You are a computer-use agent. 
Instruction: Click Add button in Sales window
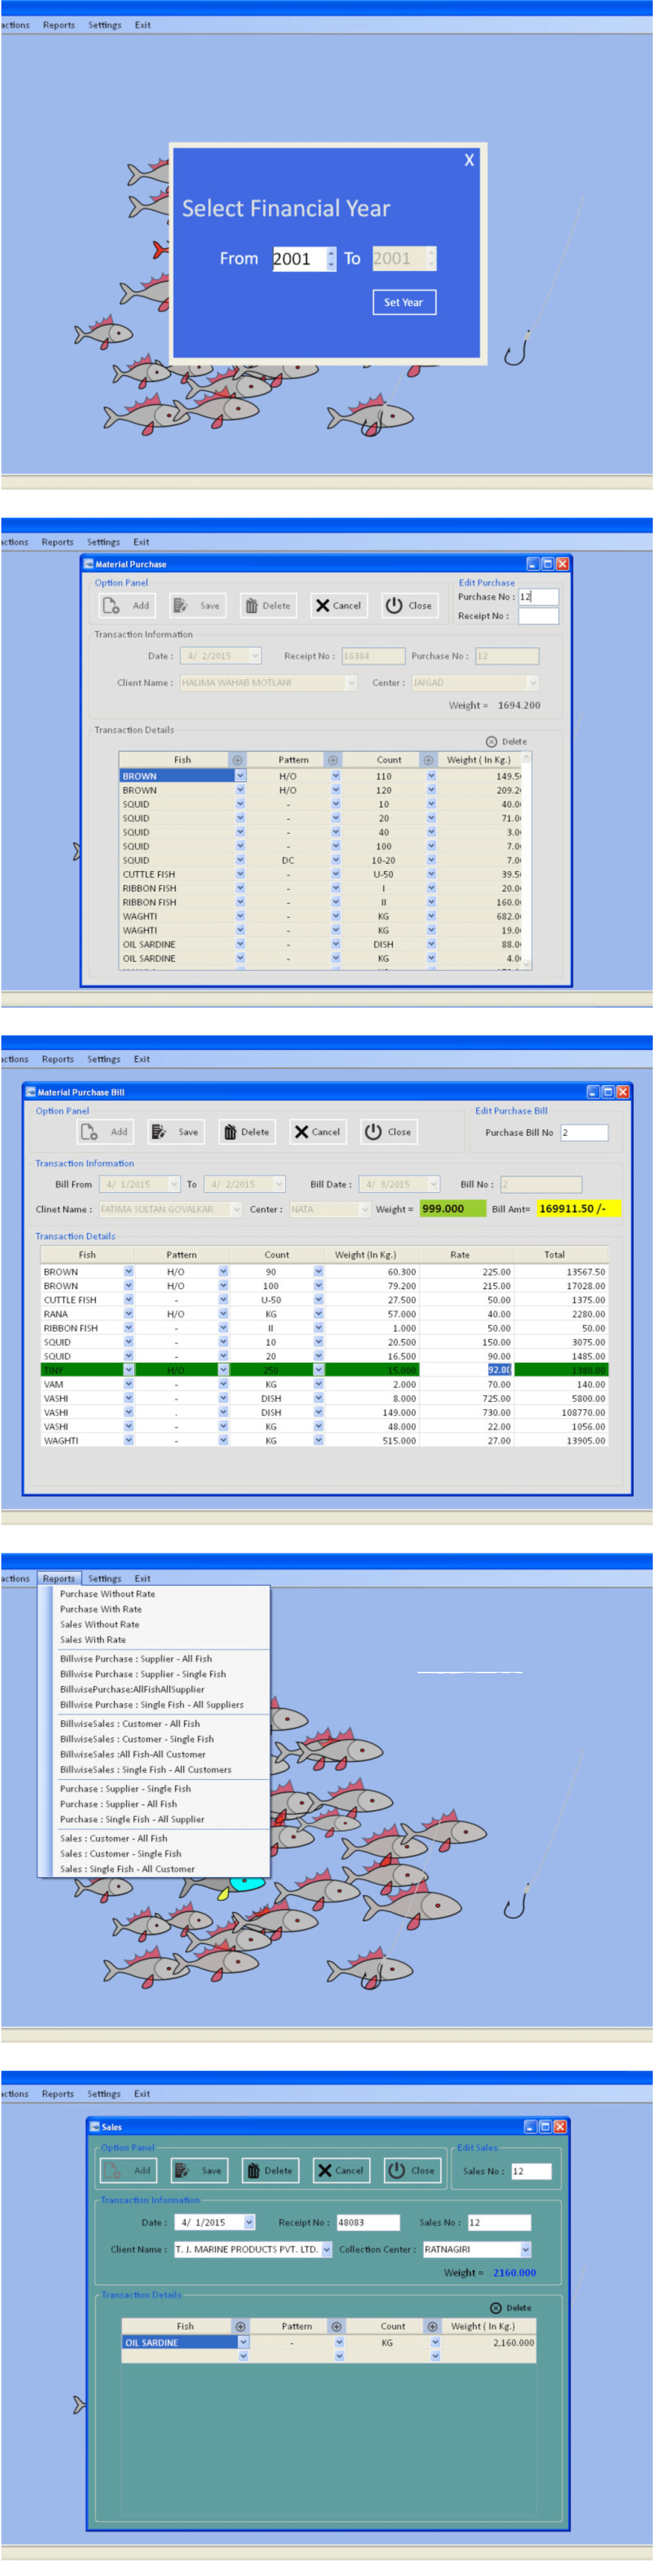[x=129, y=2171]
